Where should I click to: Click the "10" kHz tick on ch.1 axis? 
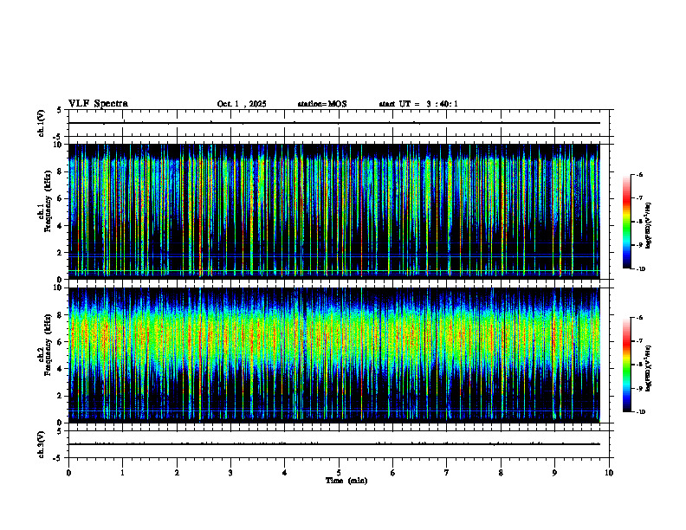coord(58,145)
